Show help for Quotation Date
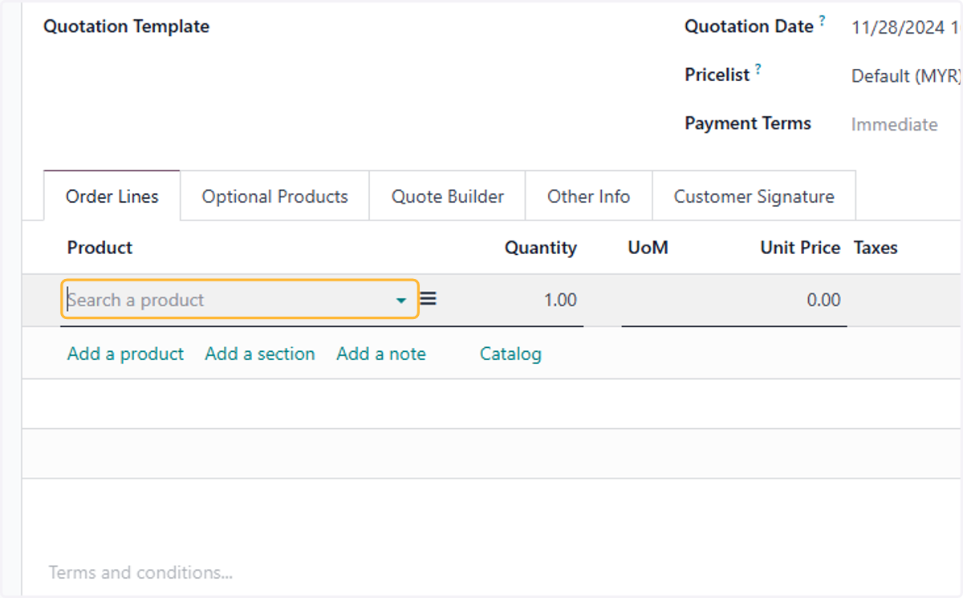 (x=822, y=21)
